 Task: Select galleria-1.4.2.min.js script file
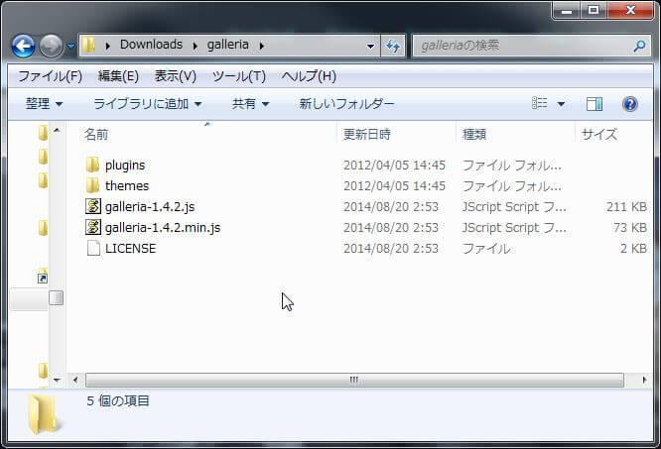(162, 227)
